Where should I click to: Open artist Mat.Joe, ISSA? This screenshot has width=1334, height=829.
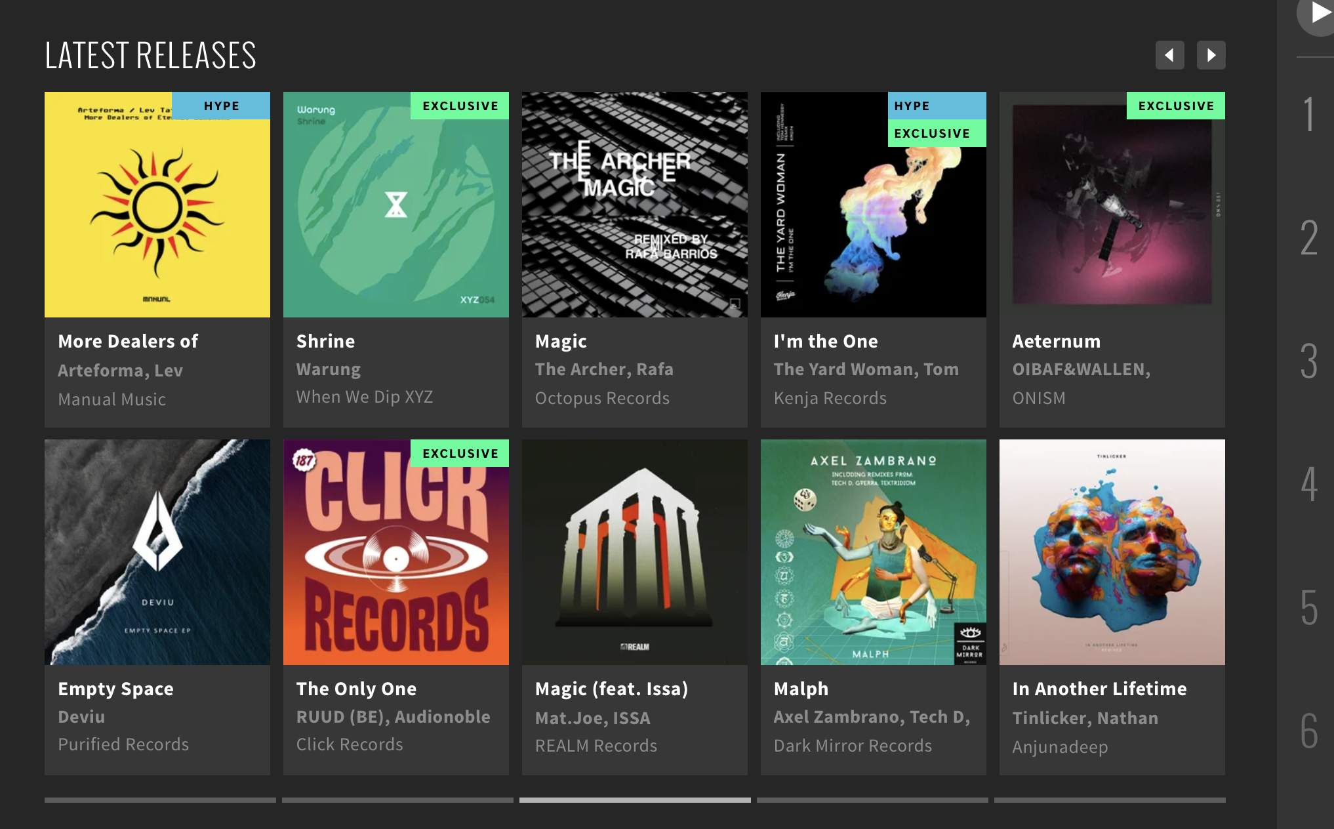(593, 718)
